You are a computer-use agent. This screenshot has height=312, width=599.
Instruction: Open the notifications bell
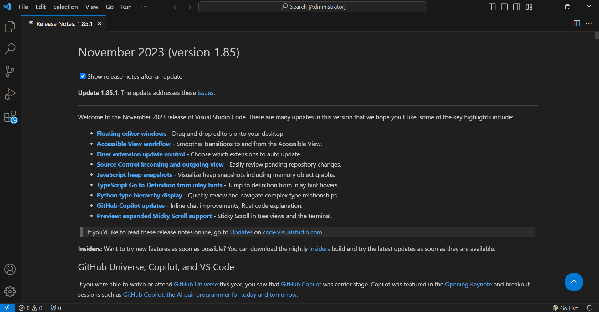590,308
